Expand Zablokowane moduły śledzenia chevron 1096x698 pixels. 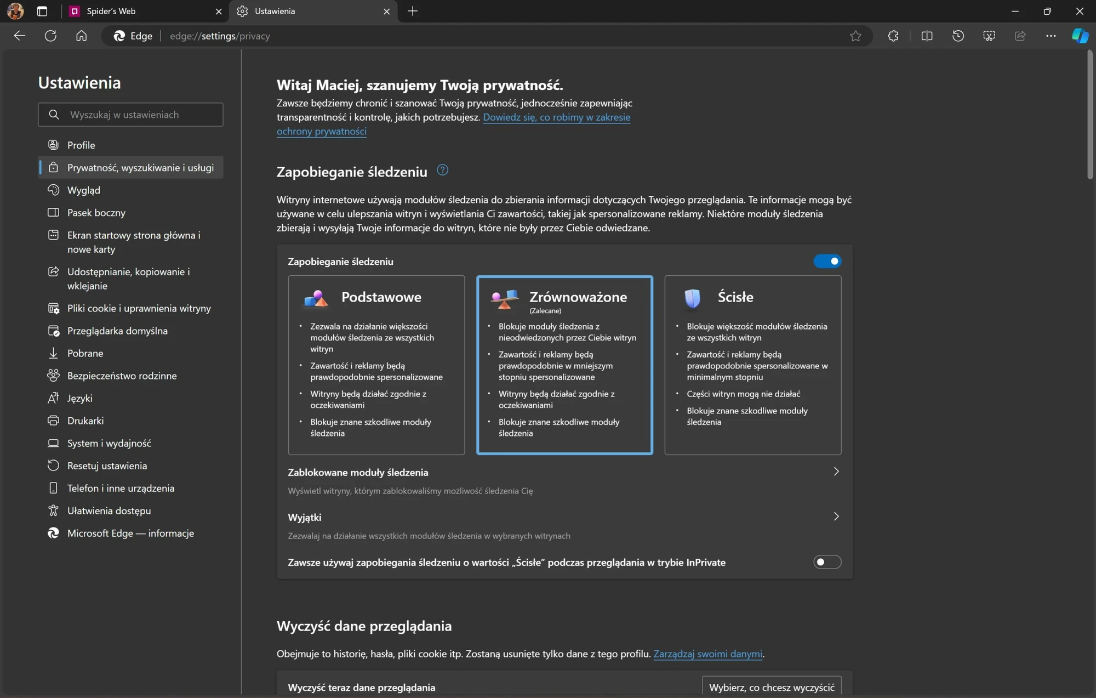[x=836, y=472]
